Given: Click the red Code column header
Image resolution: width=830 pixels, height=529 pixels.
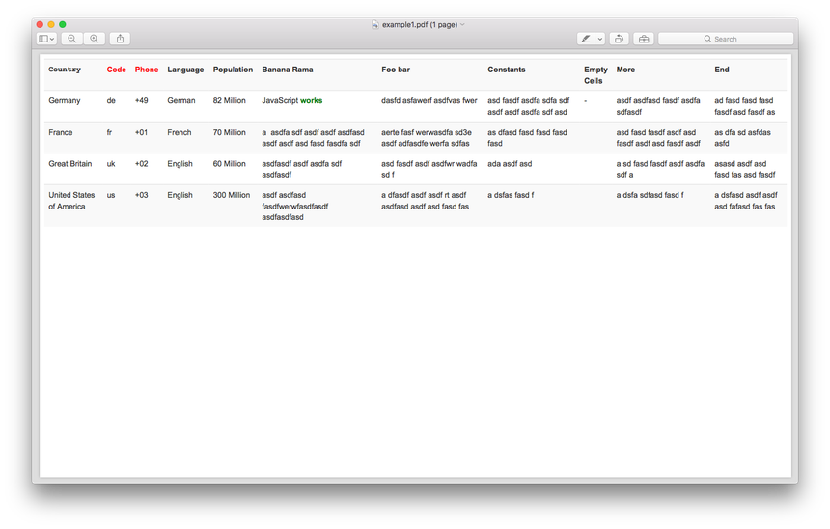Looking at the screenshot, I should coord(116,70).
